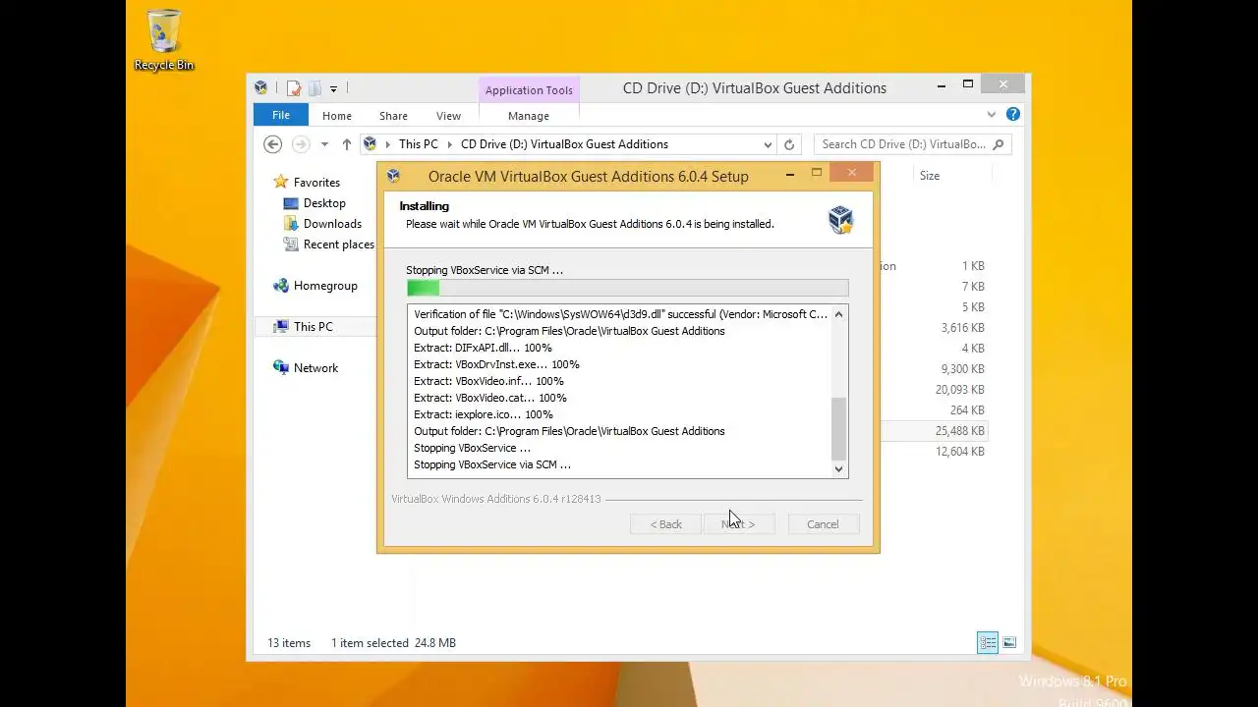Screen dimensions: 1258x707
Task: Click the disabled Back button
Action: pos(666,524)
